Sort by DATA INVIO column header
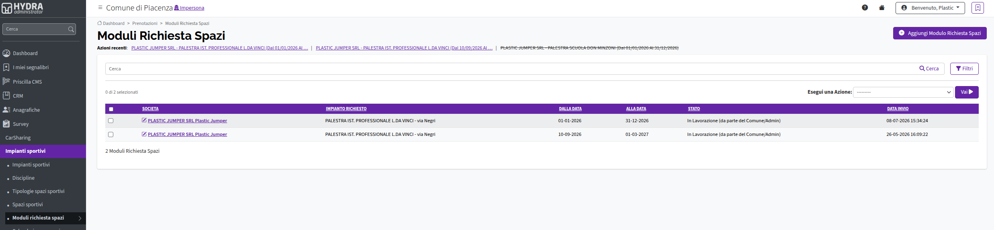 tap(898, 109)
